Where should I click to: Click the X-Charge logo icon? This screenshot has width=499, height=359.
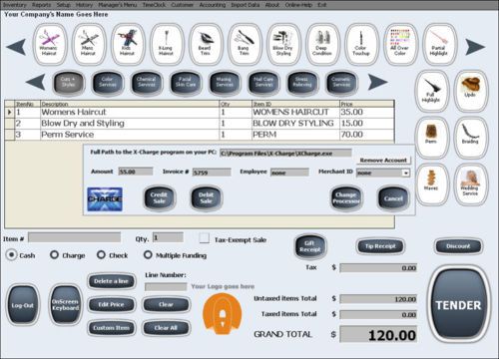pyautogui.click(x=105, y=199)
